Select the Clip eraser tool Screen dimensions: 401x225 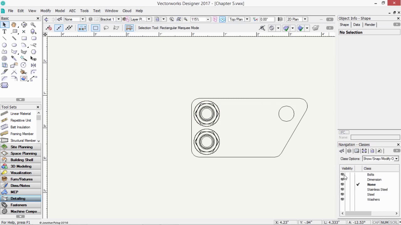point(24,78)
